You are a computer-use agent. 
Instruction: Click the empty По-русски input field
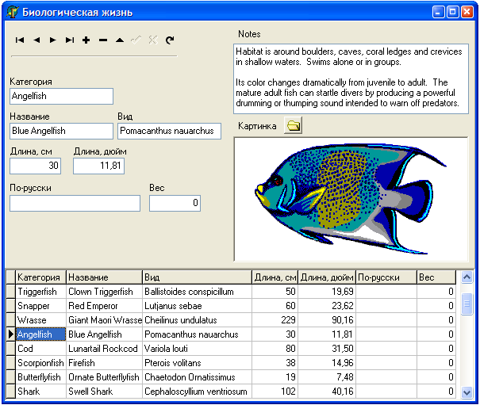click(x=75, y=203)
